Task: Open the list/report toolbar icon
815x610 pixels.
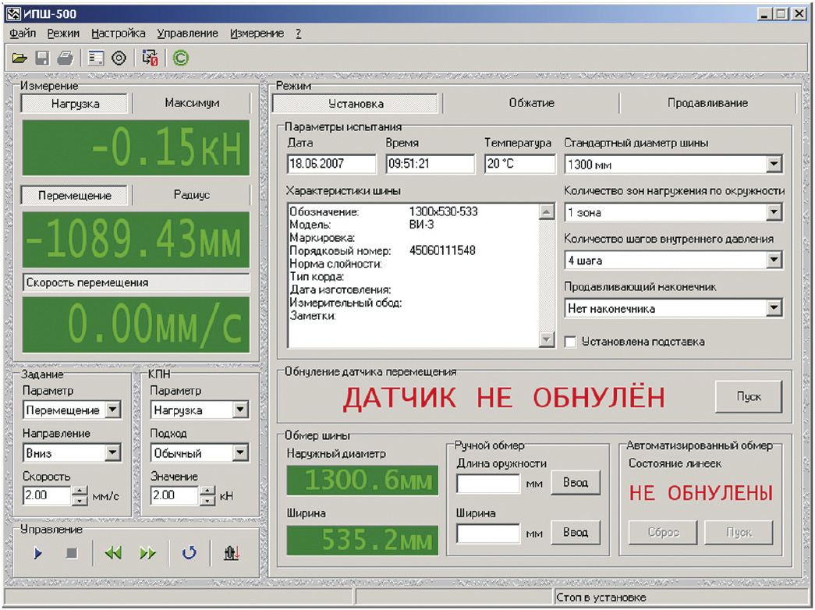Action: click(x=96, y=58)
